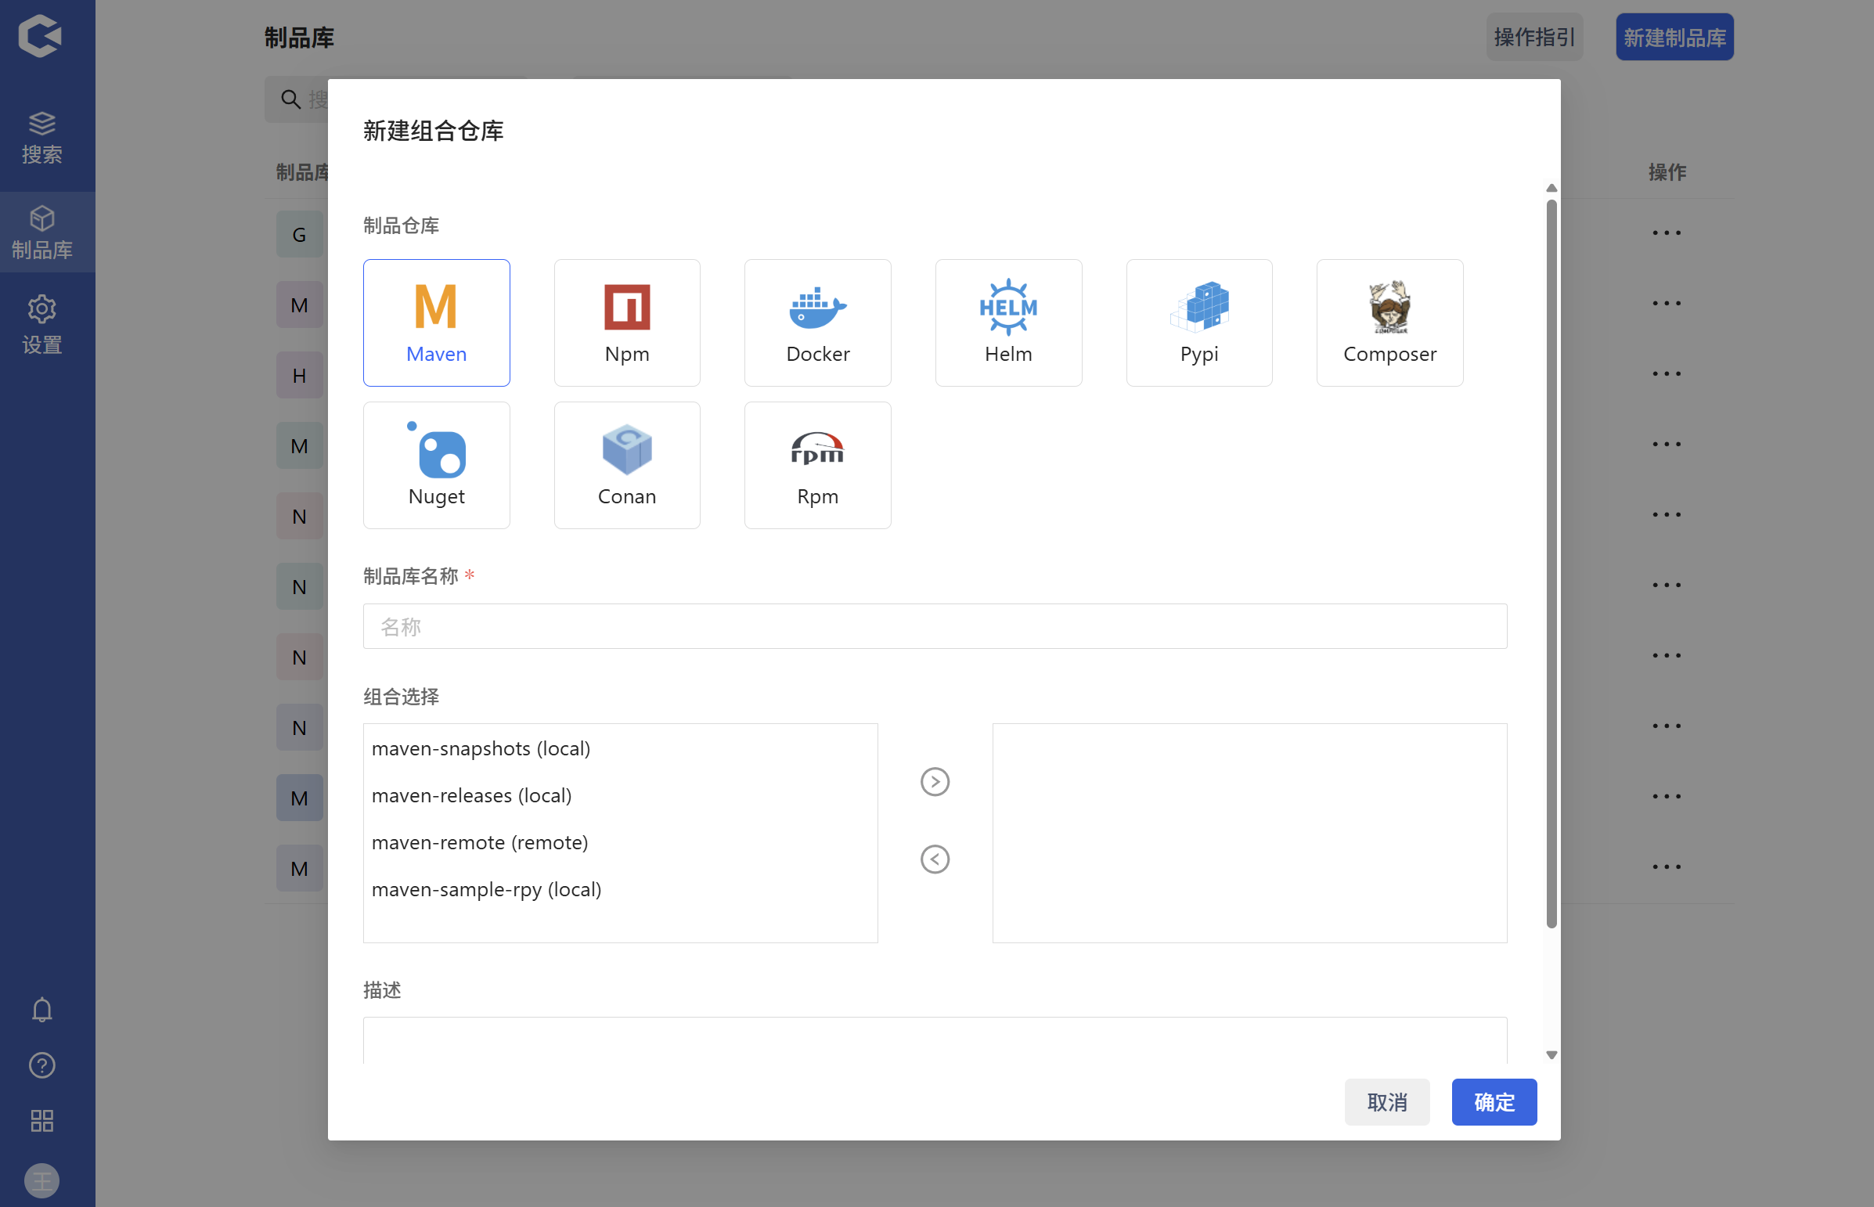Open the help question mark icon
This screenshot has height=1207, width=1874.
point(41,1065)
